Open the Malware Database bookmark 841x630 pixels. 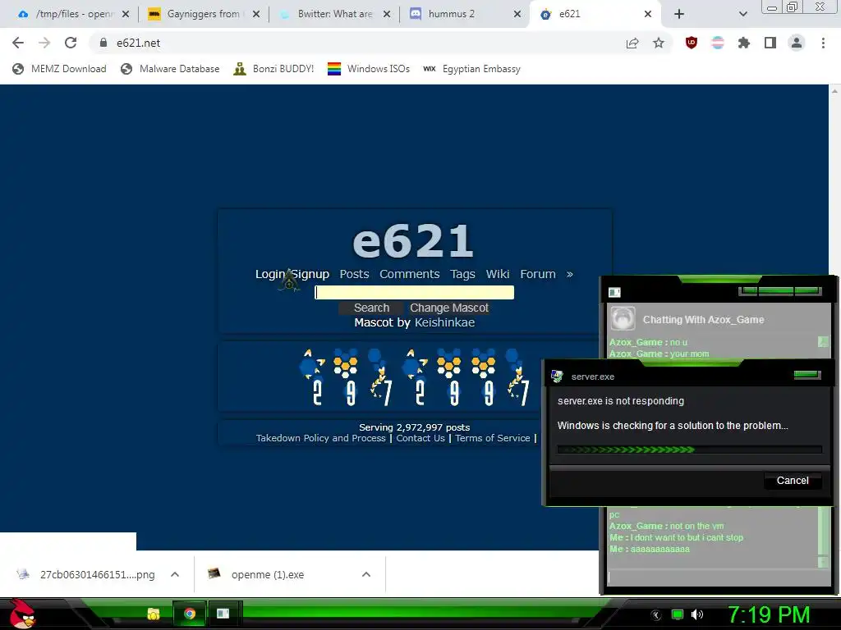point(170,69)
